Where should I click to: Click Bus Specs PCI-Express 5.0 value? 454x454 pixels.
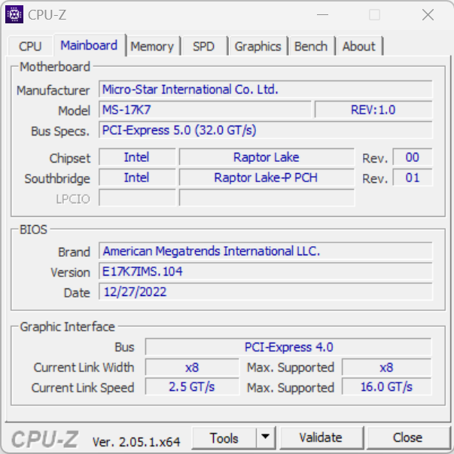[x=266, y=130]
